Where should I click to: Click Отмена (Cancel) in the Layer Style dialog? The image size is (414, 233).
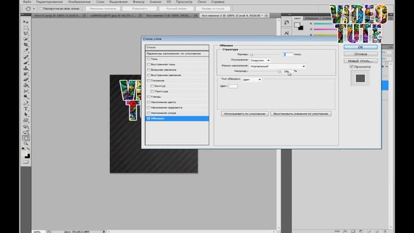tap(360, 54)
